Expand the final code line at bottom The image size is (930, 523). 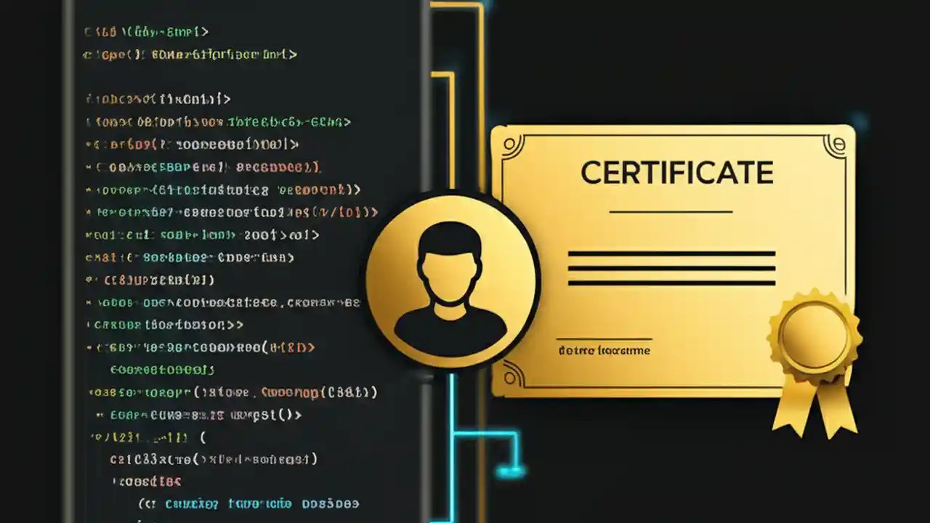[251, 503]
